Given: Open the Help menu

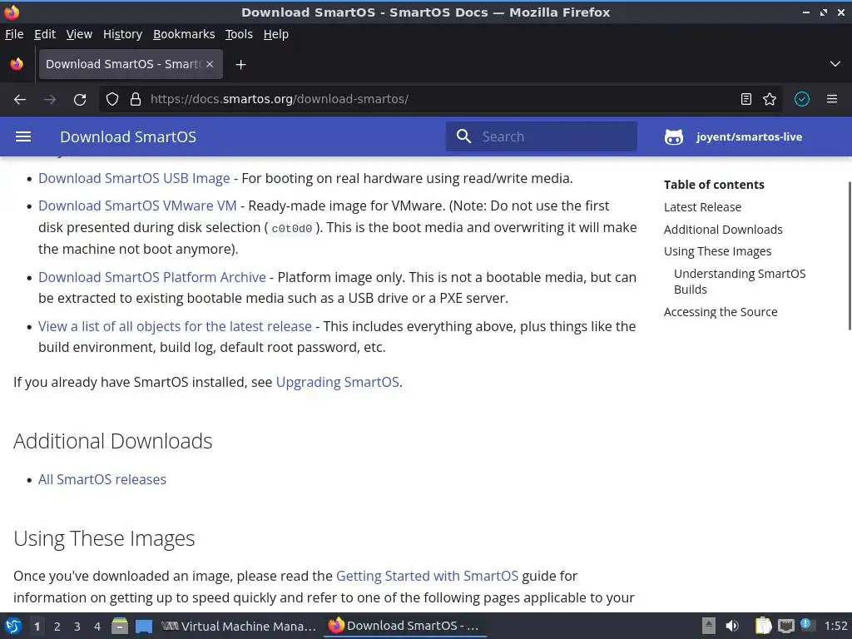Looking at the screenshot, I should (x=276, y=34).
